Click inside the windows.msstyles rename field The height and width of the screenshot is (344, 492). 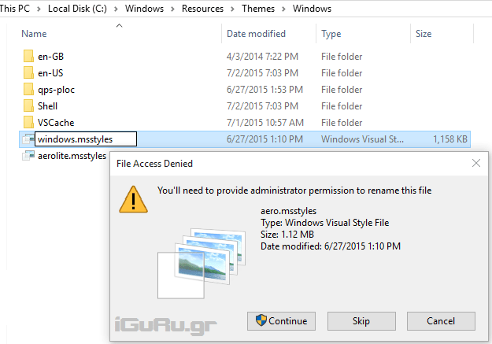tap(85, 139)
